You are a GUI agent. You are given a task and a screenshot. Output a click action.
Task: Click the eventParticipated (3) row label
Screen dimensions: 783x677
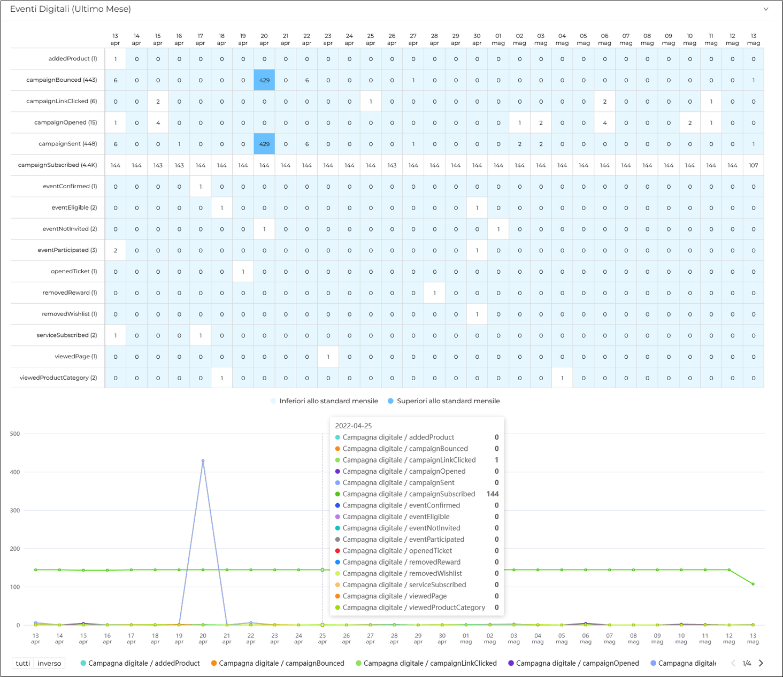[x=67, y=250]
